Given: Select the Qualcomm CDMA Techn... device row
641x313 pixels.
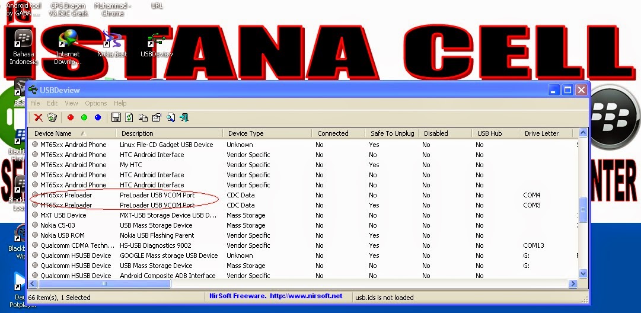Looking at the screenshot, I should [x=302, y=245].
